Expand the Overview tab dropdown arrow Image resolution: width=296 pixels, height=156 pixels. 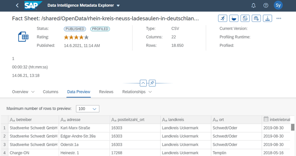tap(33, 92)
